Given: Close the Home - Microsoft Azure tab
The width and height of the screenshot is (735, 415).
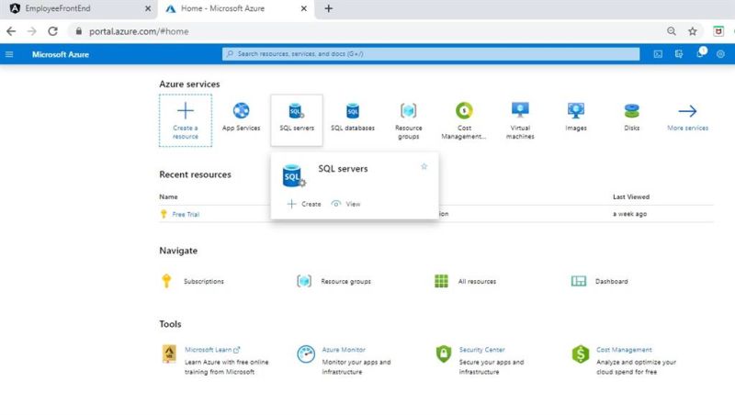Looking at the screenshot, I should (304, 8).
